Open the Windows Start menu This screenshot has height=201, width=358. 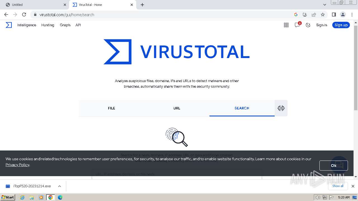click(8, 197)
